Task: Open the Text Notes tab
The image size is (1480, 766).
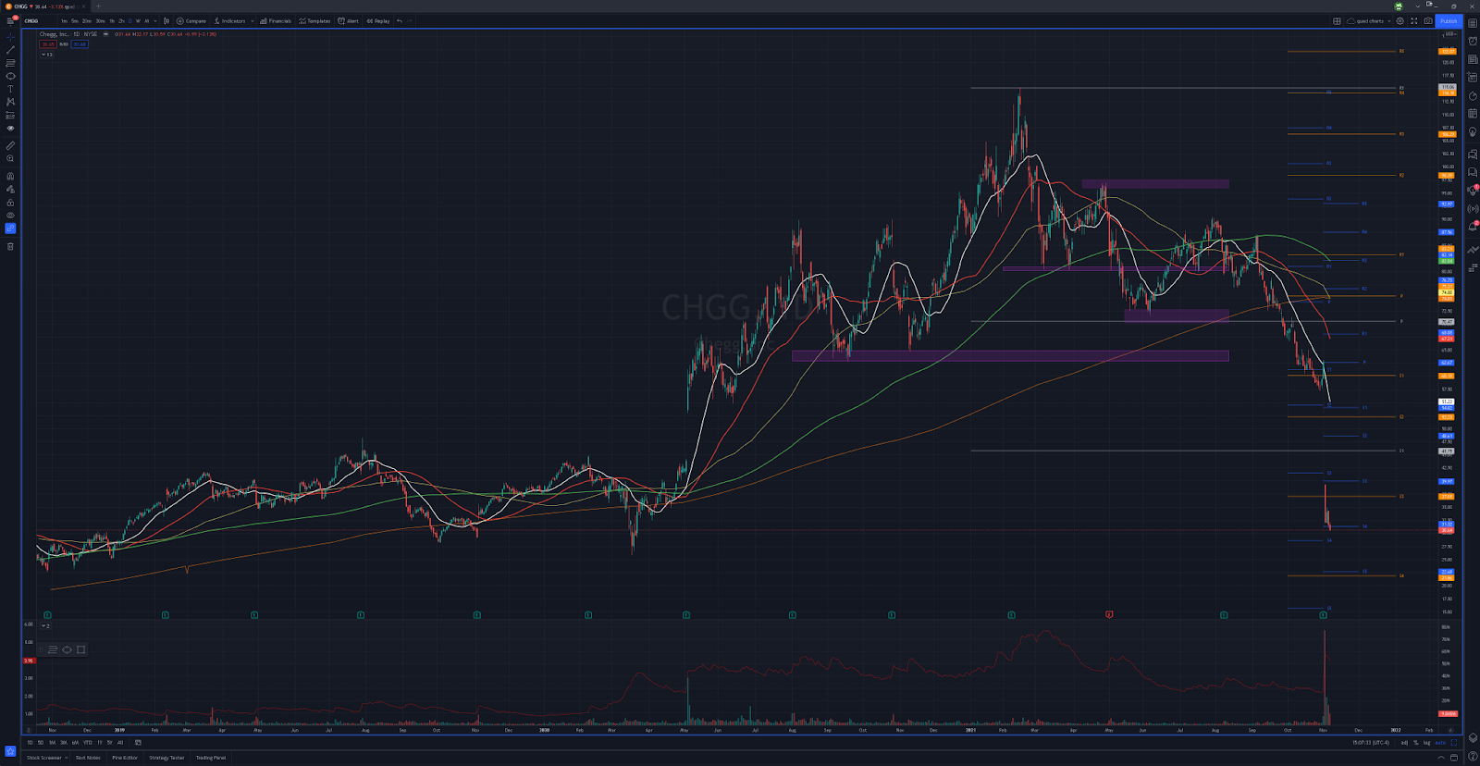Action: click(88, 758)
